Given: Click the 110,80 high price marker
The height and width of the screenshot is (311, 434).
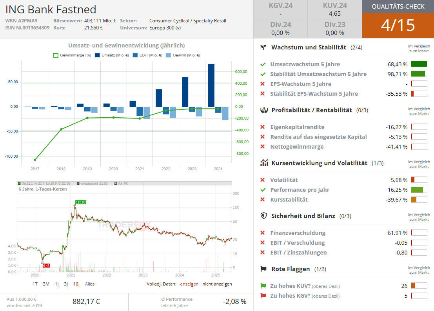Looking at the screenshot, I should coord(81,202).
